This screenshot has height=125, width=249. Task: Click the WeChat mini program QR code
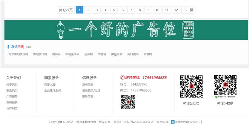point(225,85)
